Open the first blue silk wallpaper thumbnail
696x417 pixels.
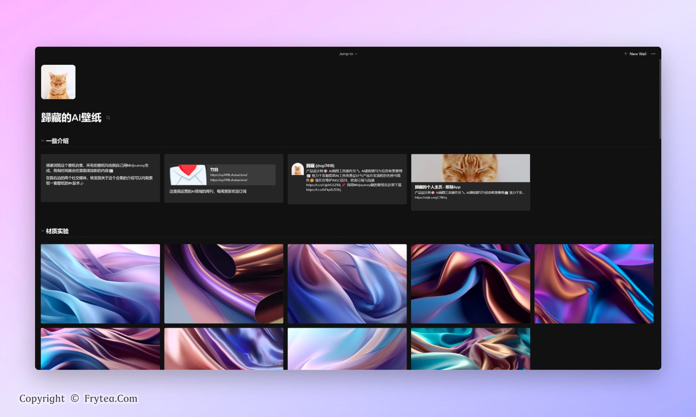(x=100, y=284)
